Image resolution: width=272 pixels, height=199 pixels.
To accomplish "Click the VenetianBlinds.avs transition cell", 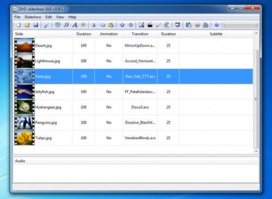I will pyautogui.click(x=140, y=138).
